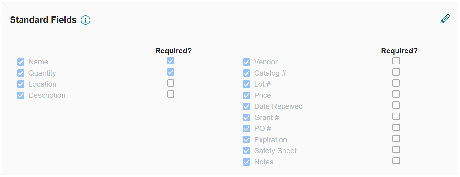Viewport: 460px width, 177px height.
Task: Open the Standard Fields info icon
Action: [x=85, y=20]
